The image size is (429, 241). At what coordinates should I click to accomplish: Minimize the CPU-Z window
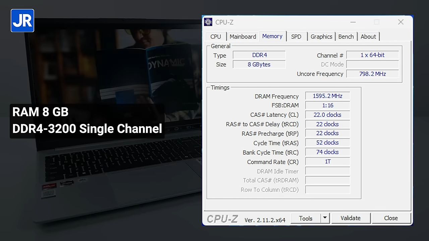[x=353, y=22]
